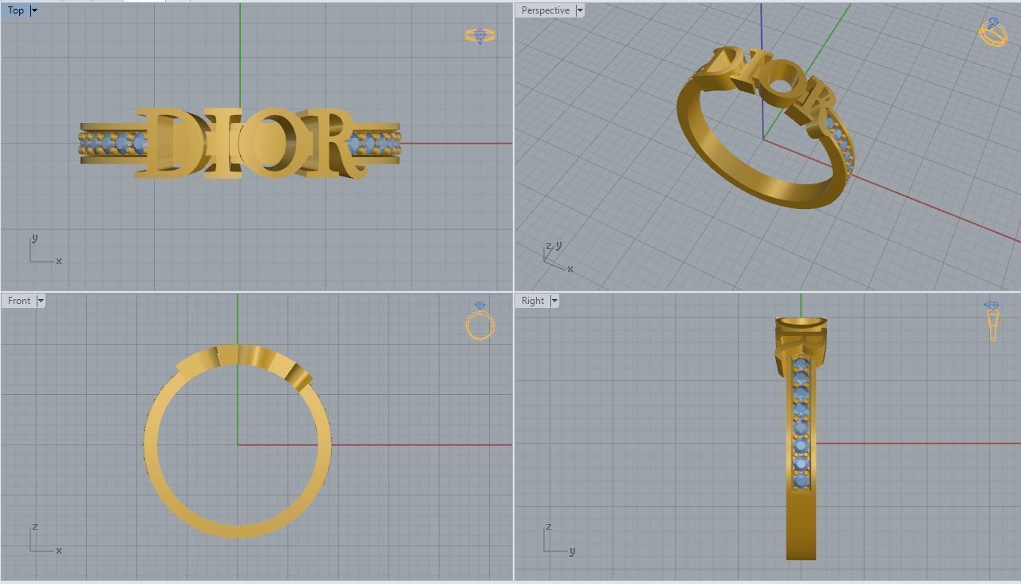Open the Top viewport dropdown arrow
This screenshot has width=1021, height=584.
[x=34, y=10]
